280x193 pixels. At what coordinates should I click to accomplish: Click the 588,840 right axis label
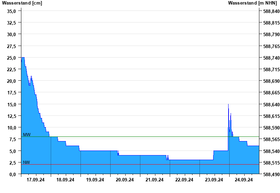tap(272, 11)
